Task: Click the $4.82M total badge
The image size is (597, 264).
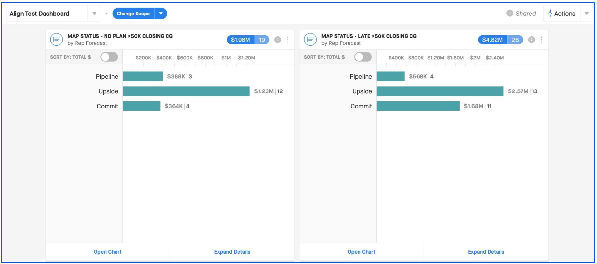Action: pyautogui.click(x=492, y=40)
